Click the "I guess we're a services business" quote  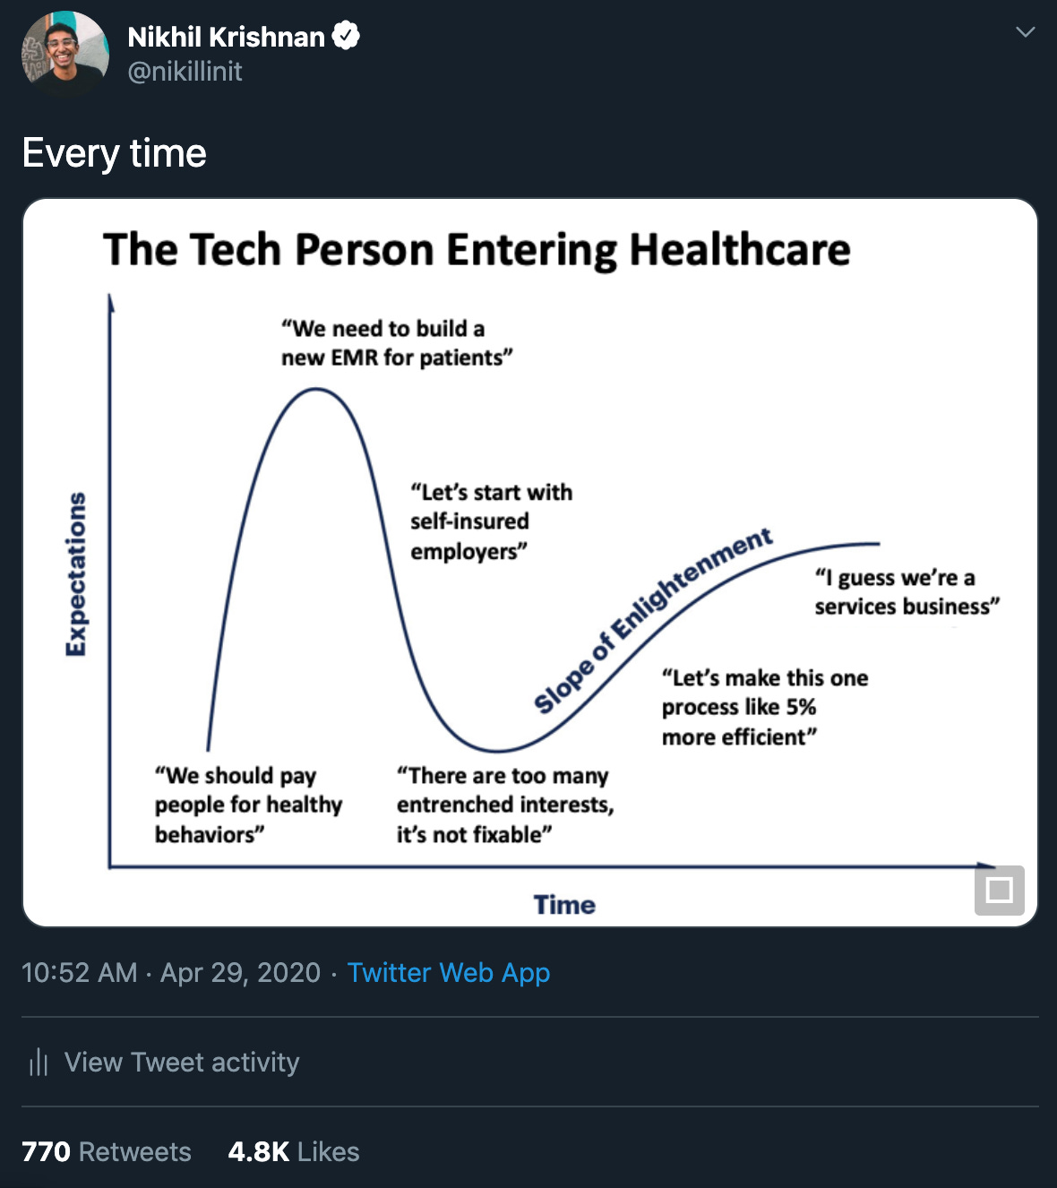click(907, 592)
